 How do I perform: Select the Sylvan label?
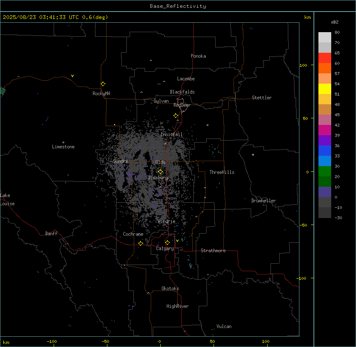pyautogui.click(x=161, y=101)
